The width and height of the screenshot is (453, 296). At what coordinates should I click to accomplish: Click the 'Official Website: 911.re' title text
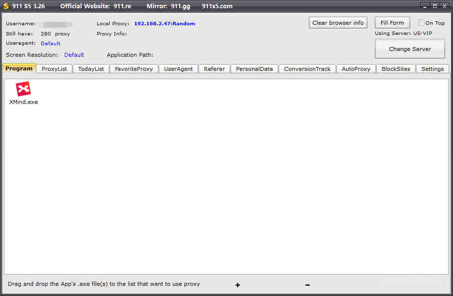[96, 6]
